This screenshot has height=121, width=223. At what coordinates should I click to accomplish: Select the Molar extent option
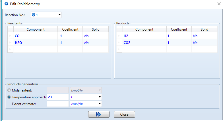[10, 90]
